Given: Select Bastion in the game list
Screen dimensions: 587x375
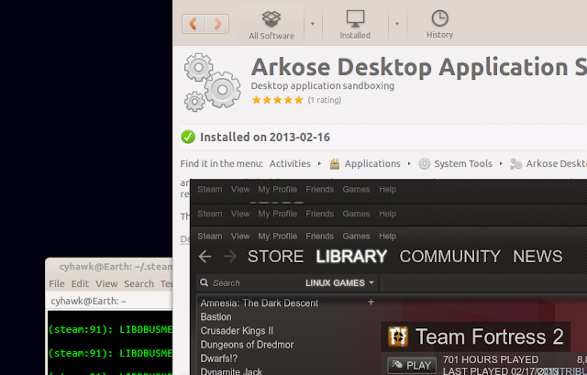Looking at the screenshot, I should (216, 316).
